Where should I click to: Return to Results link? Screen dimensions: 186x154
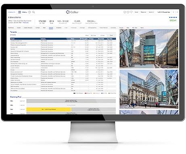pyautogui.click(x=12, y=12)
